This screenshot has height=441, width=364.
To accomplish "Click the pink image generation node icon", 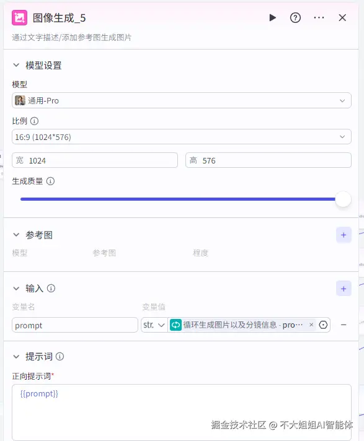I will 19,18.
